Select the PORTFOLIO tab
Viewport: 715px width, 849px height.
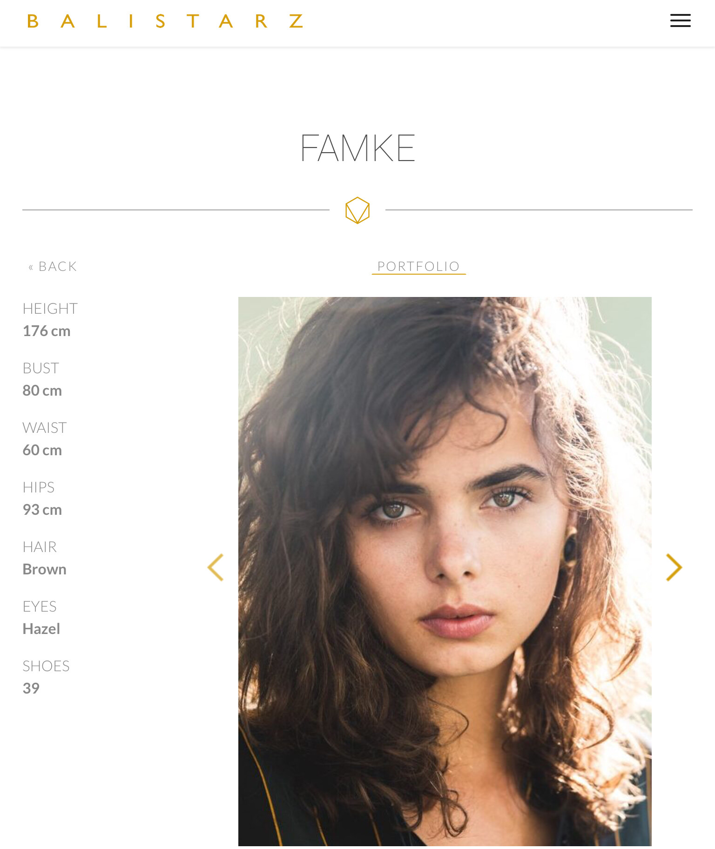tap(418, 266)
